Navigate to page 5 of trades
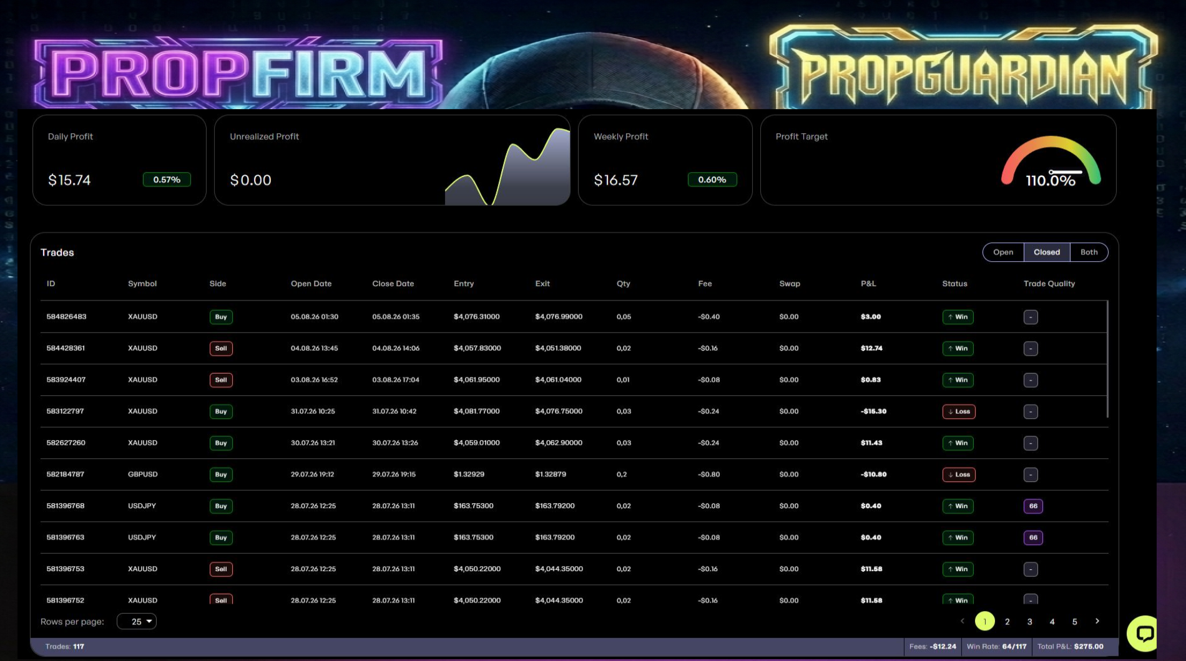The height and width of the screenshot is (661, 1186). pyautogui.click(x=1075, y=622)
